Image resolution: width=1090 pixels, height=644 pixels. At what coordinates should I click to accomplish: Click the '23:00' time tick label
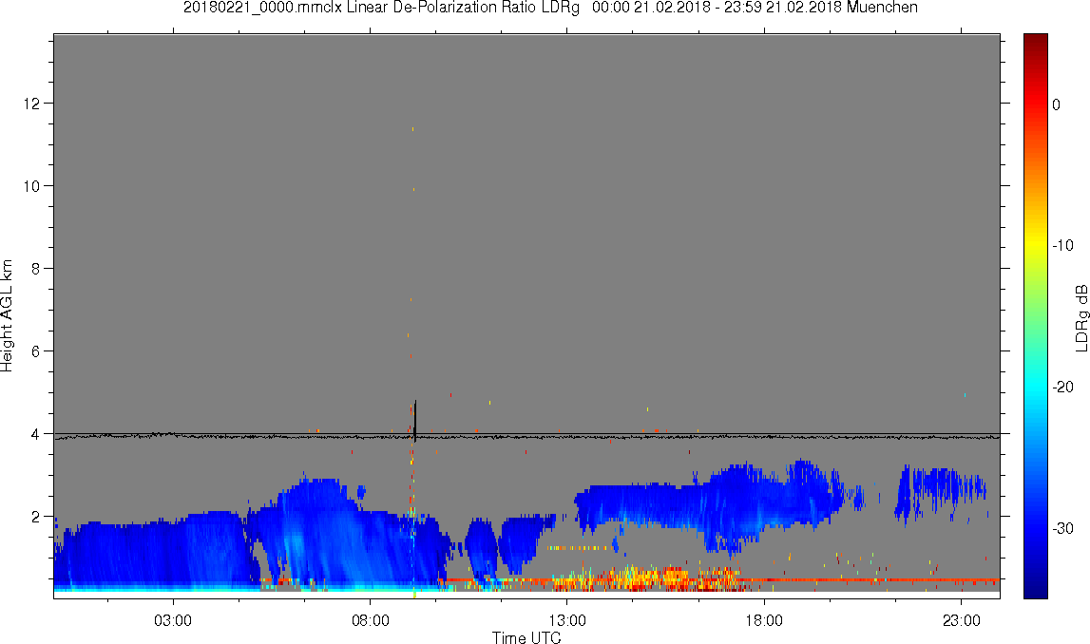[962, 620]
